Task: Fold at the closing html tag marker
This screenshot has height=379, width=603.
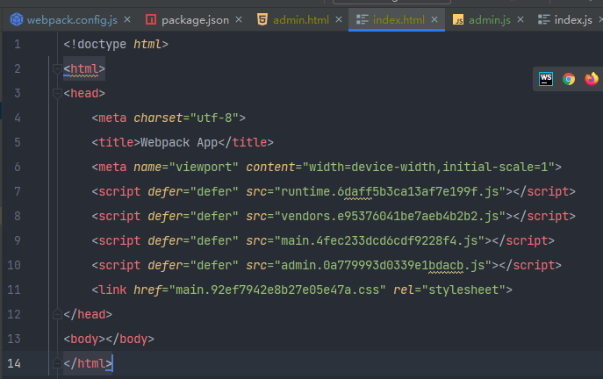Action: (x=57, y=363)
